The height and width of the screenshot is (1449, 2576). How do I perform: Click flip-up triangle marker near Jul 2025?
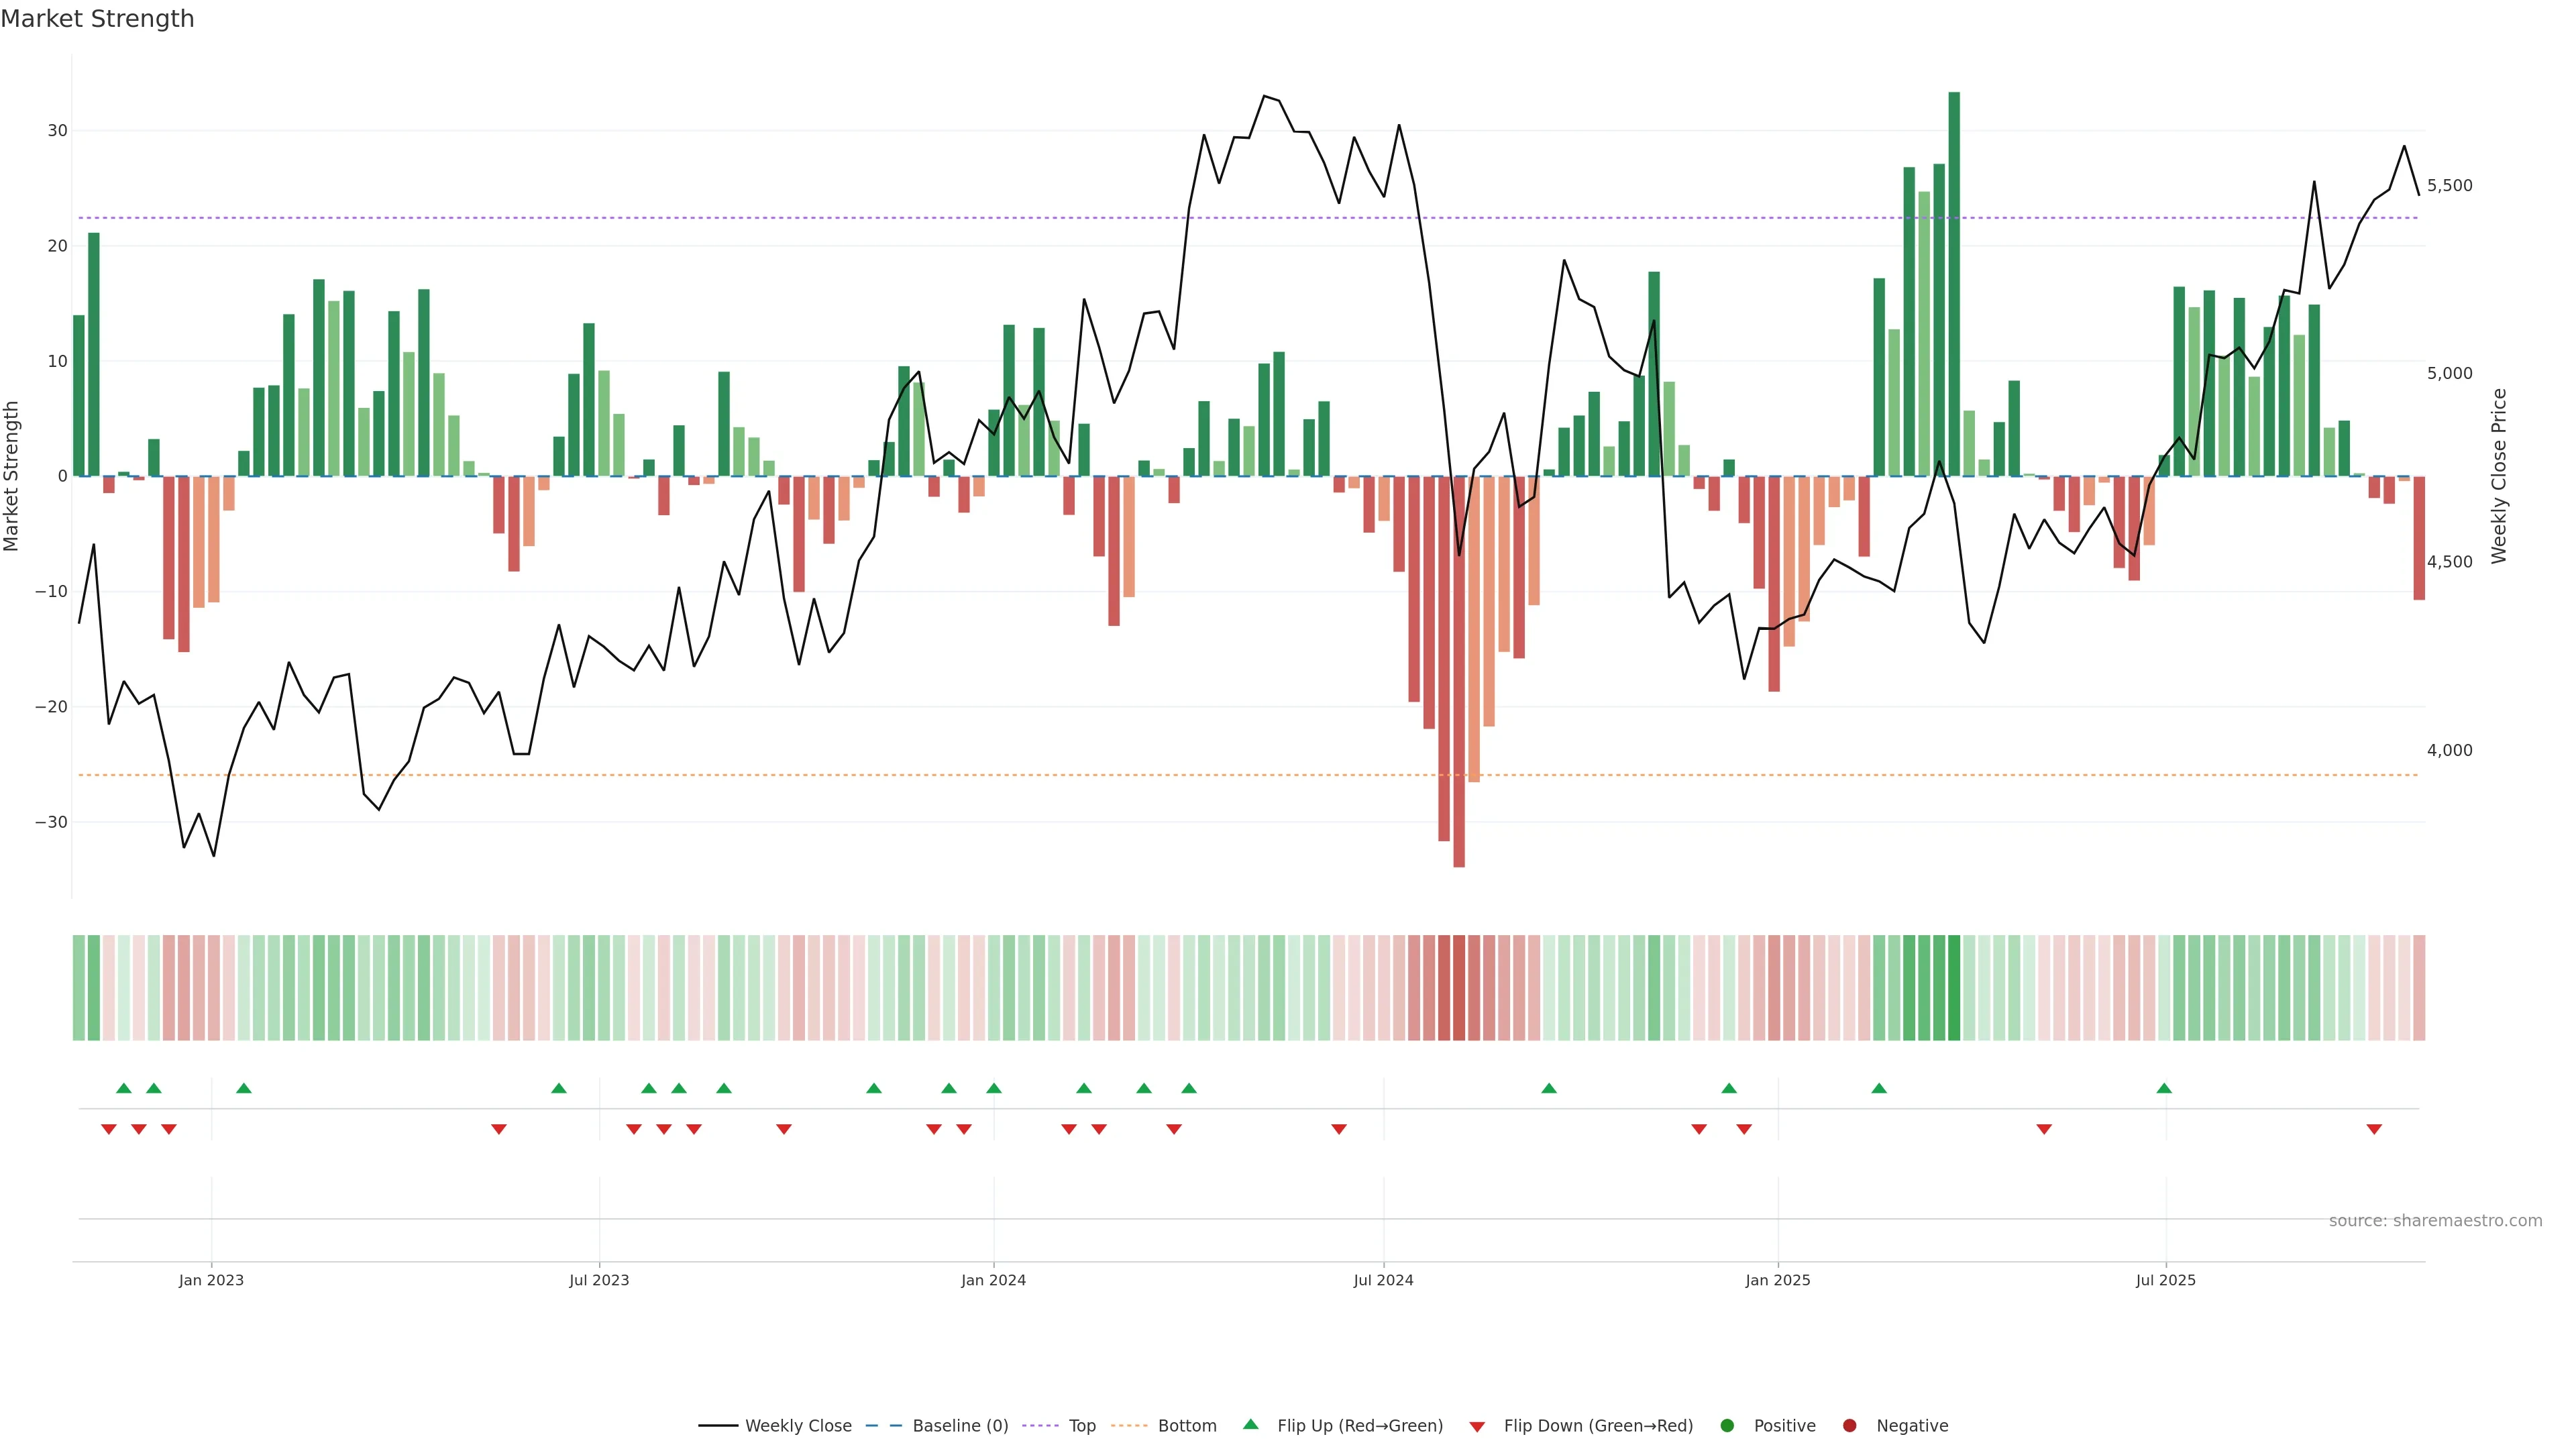[2164, 1088]
